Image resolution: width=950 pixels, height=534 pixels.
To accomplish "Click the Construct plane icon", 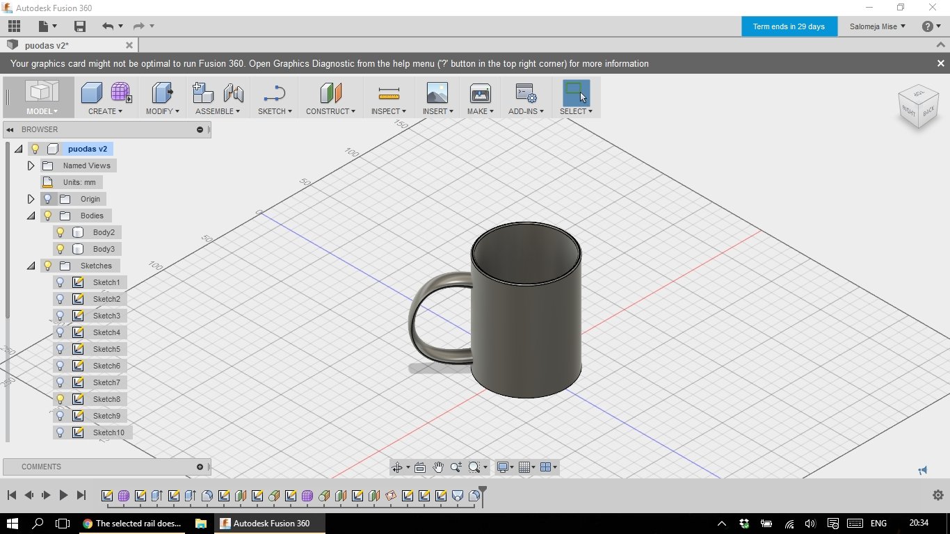I will pyautogui.click(x=330, y=92).
